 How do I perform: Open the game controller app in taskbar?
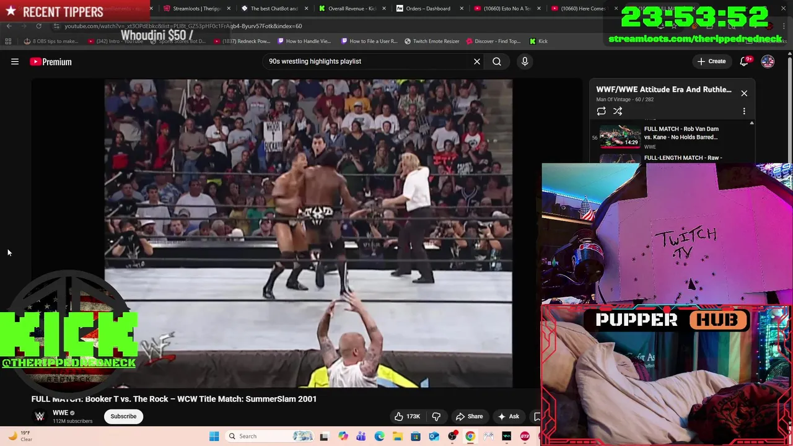click(x=489, y=436)
